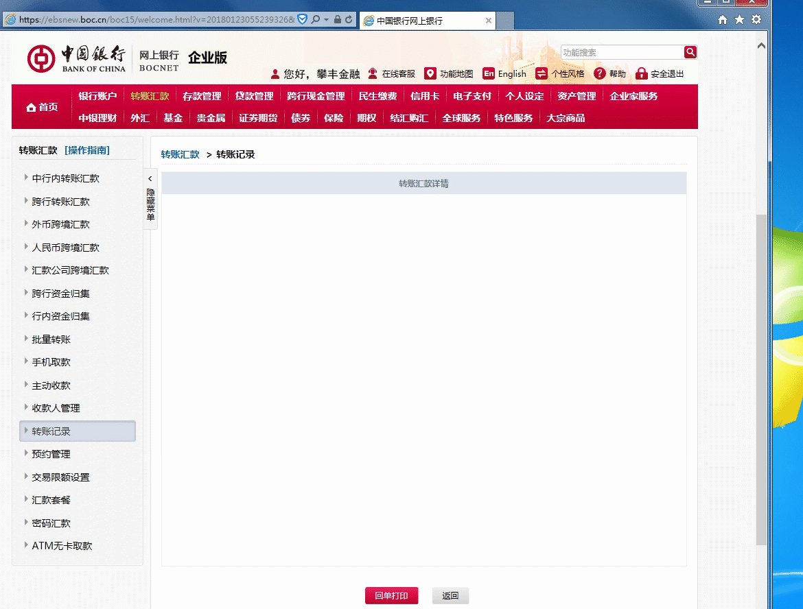Go to home page (首页)
The height and width of the screenshot is (609, 803).
(42, 107)
